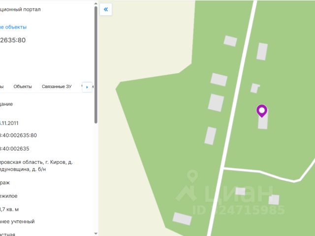This screenshot has height=236, width=315.
Task: Select the tall building right of road top
Action: [x=262, y=52]
